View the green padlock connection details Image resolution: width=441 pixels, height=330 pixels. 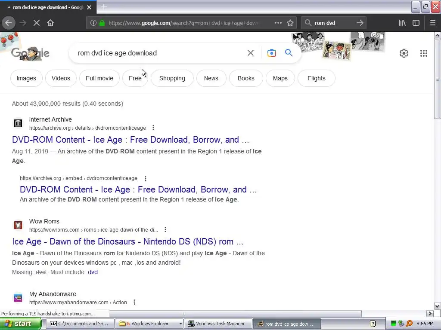coord(102,23)
